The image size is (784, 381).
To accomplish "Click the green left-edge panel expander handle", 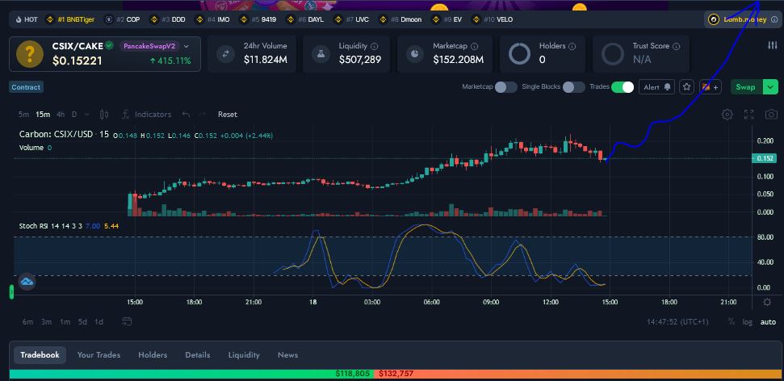I will [11, 291].
